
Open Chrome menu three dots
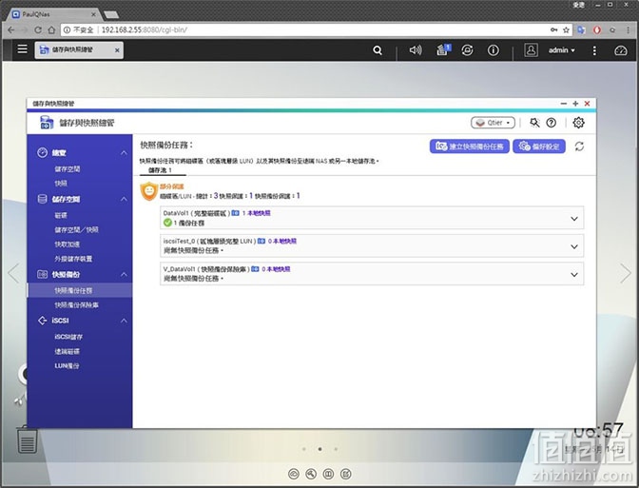(x=628, y=29)
